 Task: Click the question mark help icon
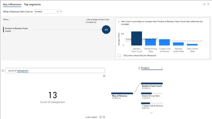pyautogui.click(x=61, y=12)
